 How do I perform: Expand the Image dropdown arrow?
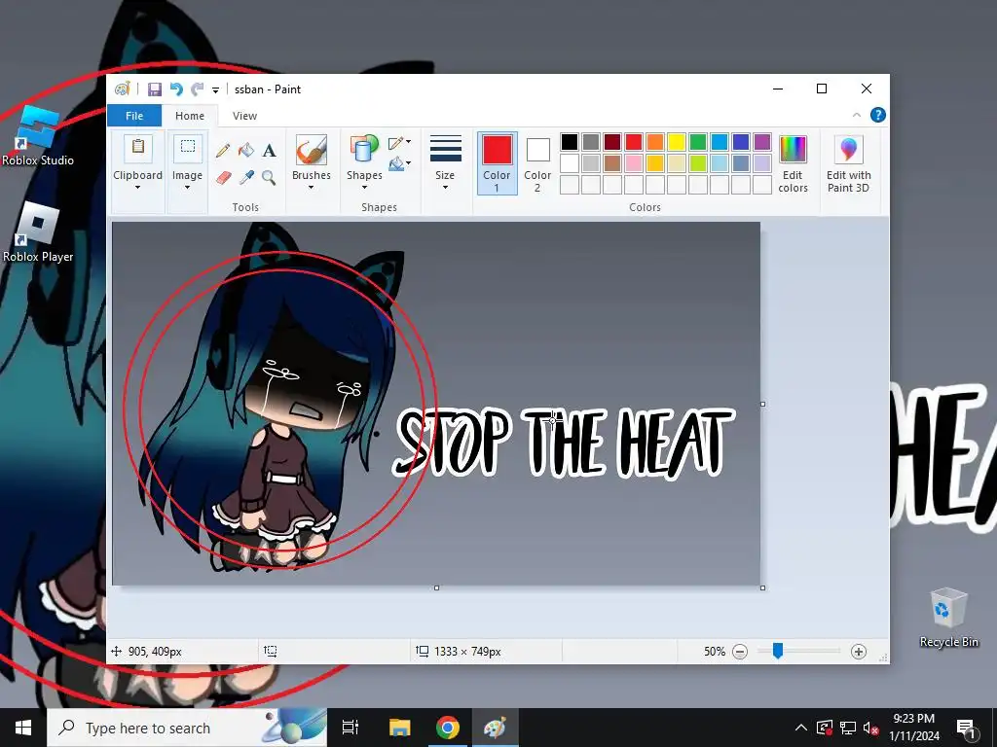point(187,188)
